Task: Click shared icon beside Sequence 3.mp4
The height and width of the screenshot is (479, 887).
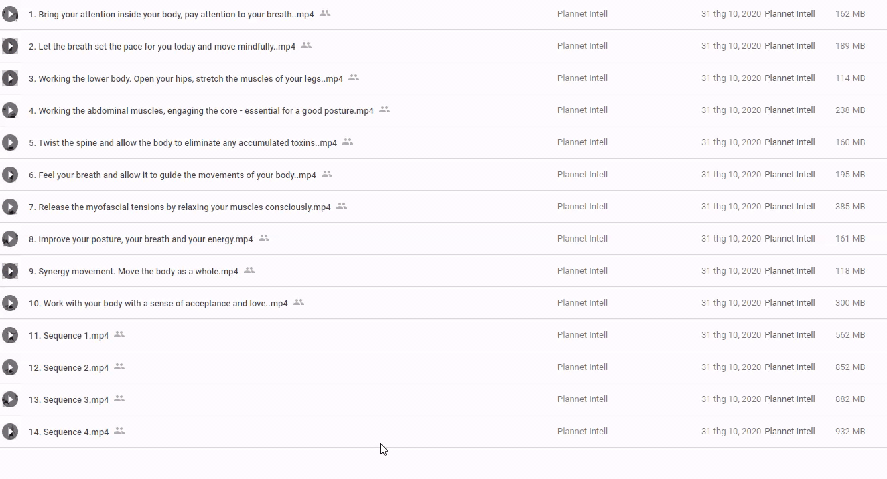Action: 119,399
